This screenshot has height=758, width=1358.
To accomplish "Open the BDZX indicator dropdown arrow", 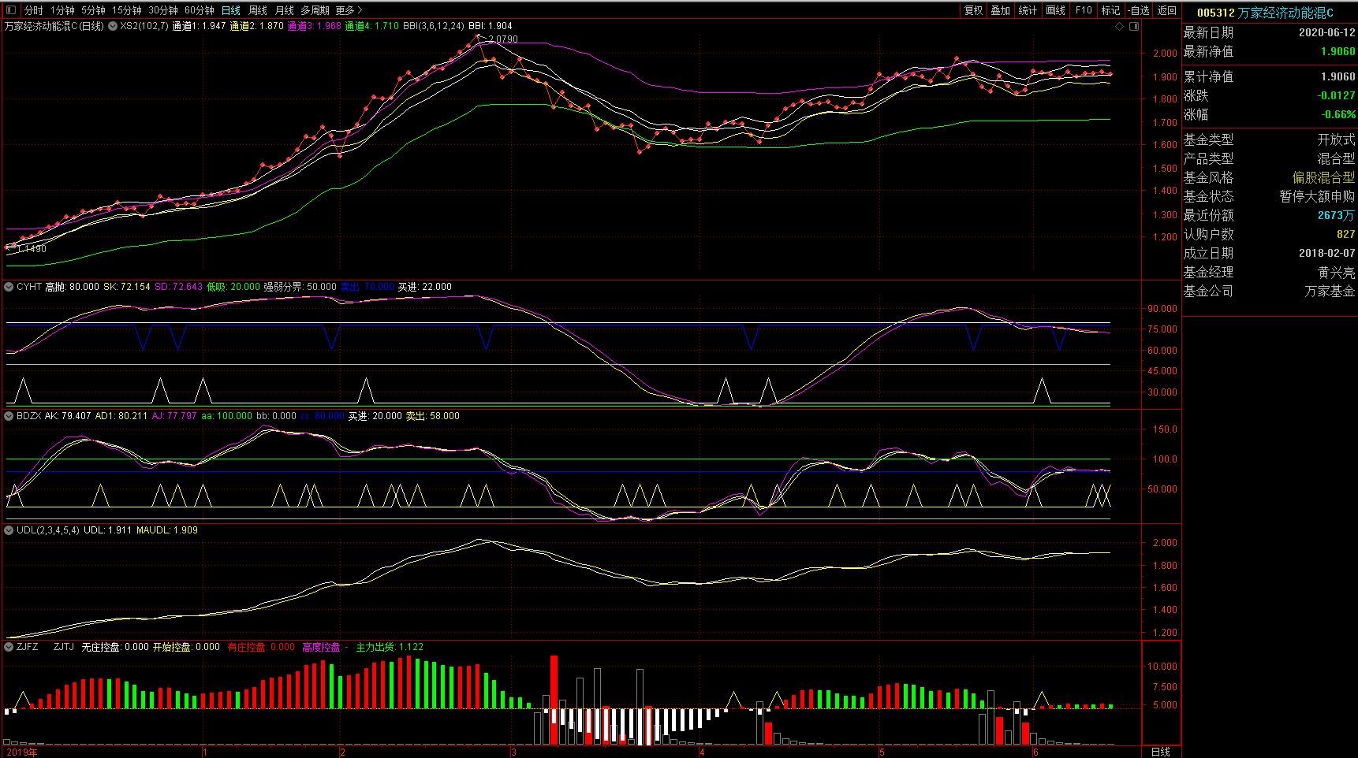I will (9, 416).
